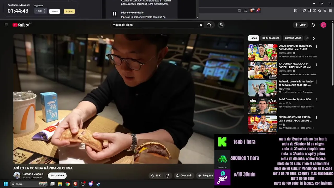Click the Añadir button in Contador extensible

coord(55,11)
